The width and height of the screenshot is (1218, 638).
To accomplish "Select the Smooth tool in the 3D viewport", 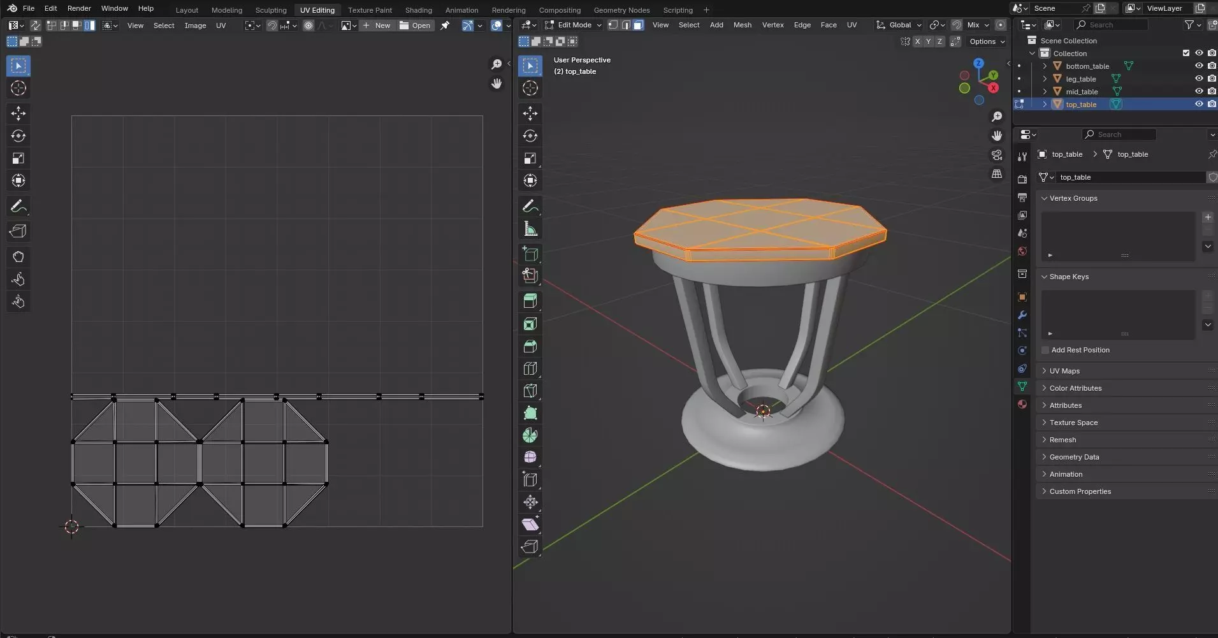I will click(x=530, y=458).
